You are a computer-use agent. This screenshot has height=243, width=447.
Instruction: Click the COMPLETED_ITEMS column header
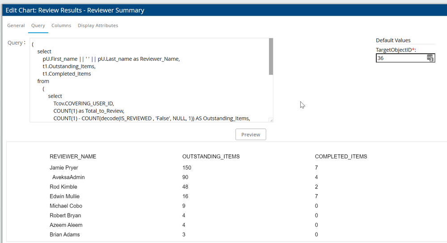[x=341, y=157]
